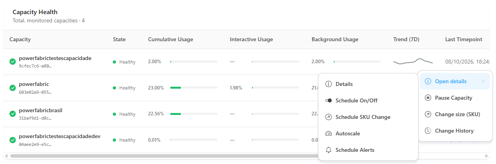Click the 0.01% cumulative usage value
The width and height of the screenshot is (496, 164).
[x=154, y=140]
